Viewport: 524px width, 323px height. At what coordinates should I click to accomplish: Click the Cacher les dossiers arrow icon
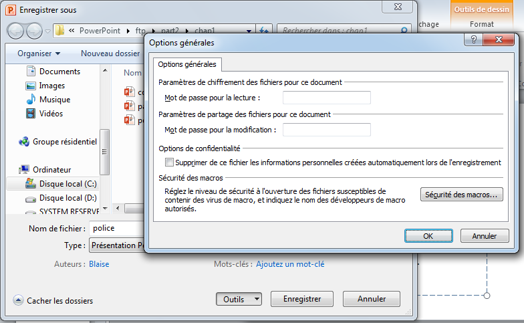19,300
